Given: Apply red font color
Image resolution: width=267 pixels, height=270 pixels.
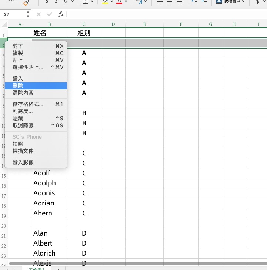Looking at the screenshot, I should click(x=119, y=2).
